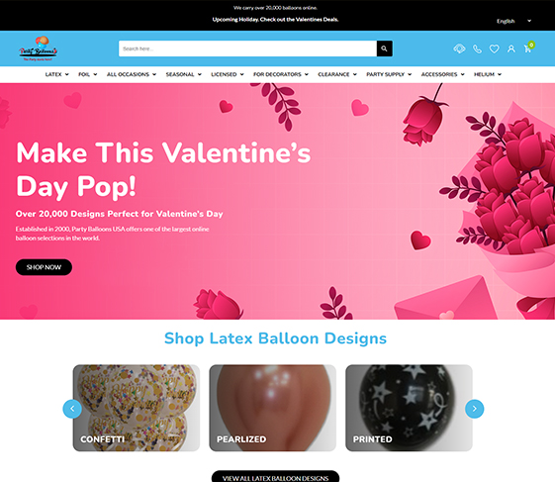Image resolution: width=555 pixels, height=482 pixels.
Task: Expand the Latex menu
Action: [x=57, y=74]
